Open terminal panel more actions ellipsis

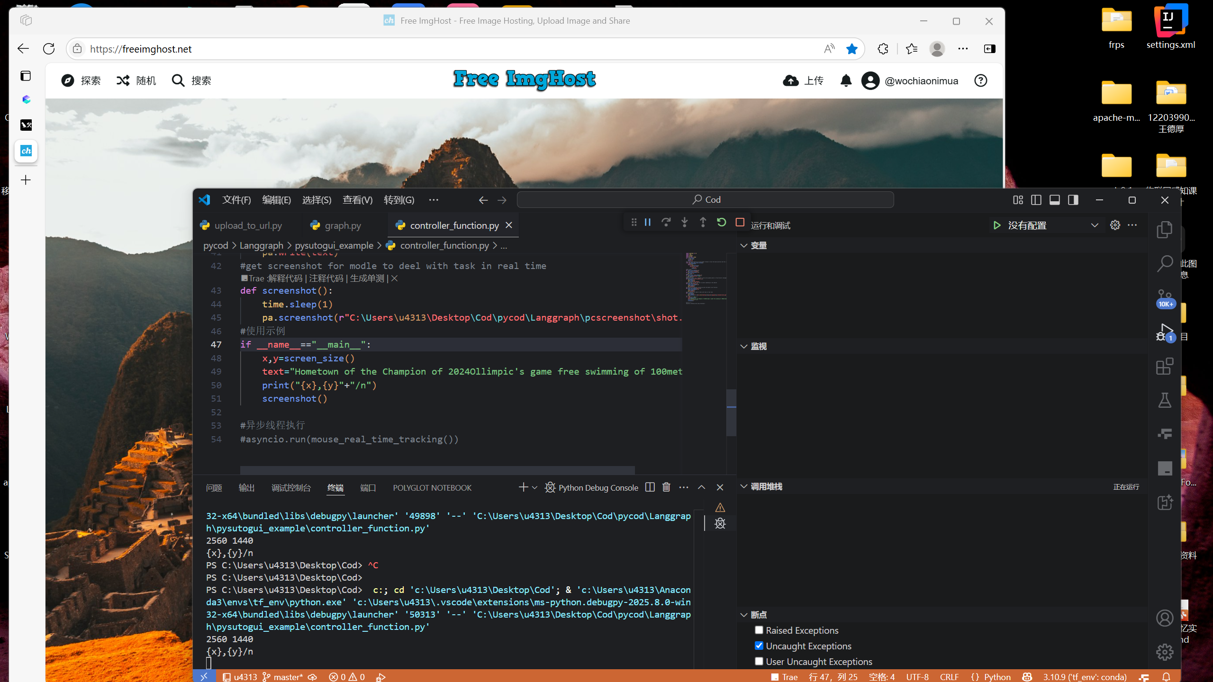[x=684, y=487]
